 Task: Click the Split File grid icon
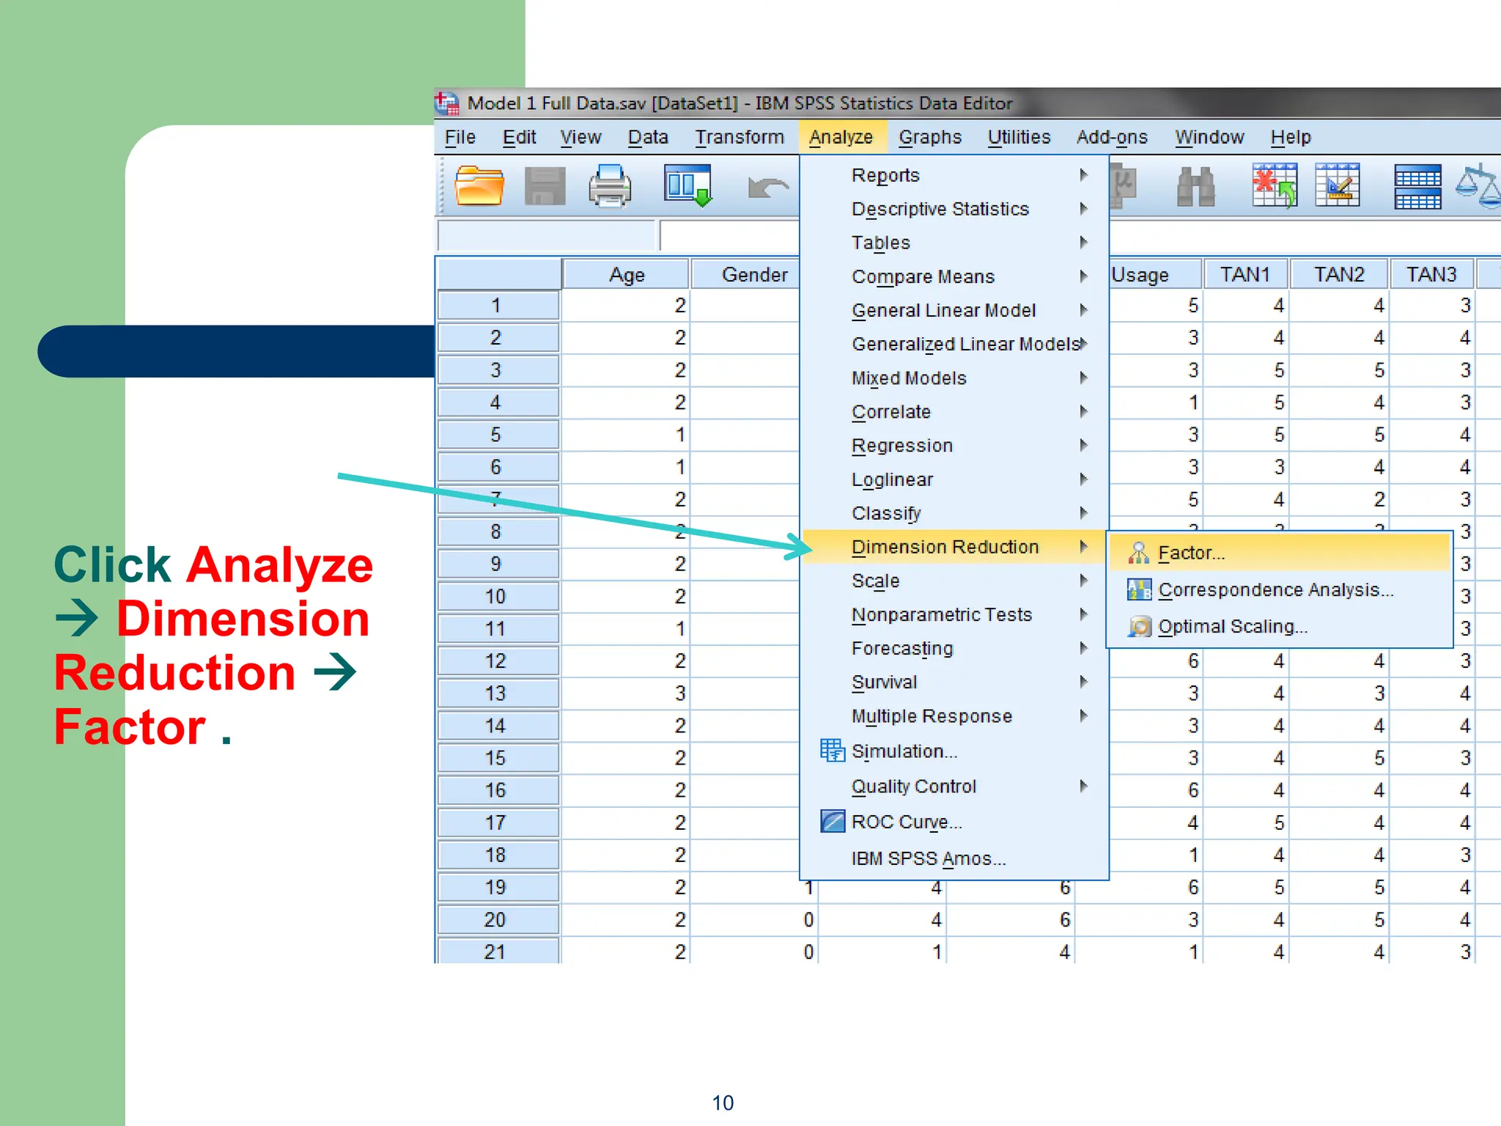1417,187
